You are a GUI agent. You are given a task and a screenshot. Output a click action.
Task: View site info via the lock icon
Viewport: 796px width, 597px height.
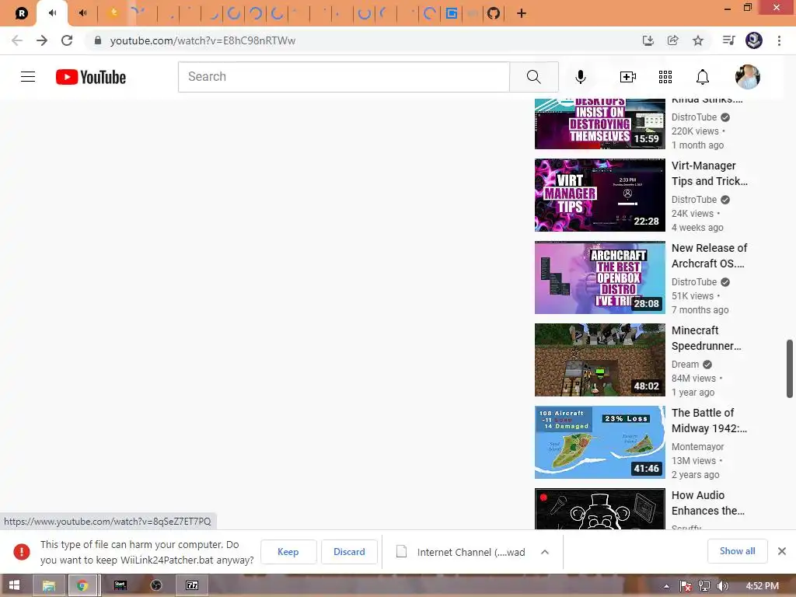click(x=98, y=40)
